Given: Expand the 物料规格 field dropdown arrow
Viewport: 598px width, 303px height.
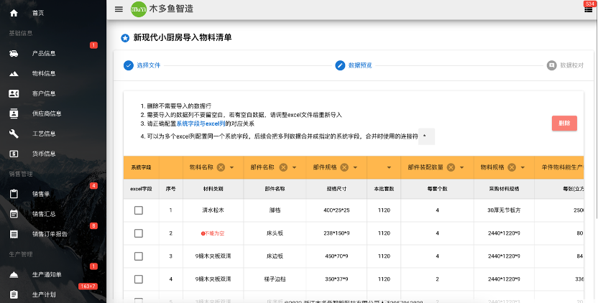Looking at the screenshot, I should (x=523, y=168).
